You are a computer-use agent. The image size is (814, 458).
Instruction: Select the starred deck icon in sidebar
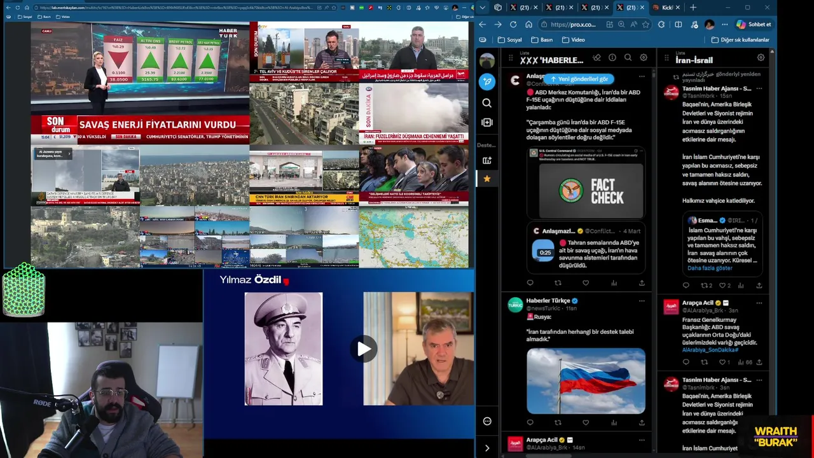pos(487,179)
